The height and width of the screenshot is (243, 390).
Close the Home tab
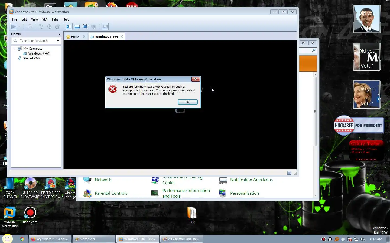(x=84, y=36)
